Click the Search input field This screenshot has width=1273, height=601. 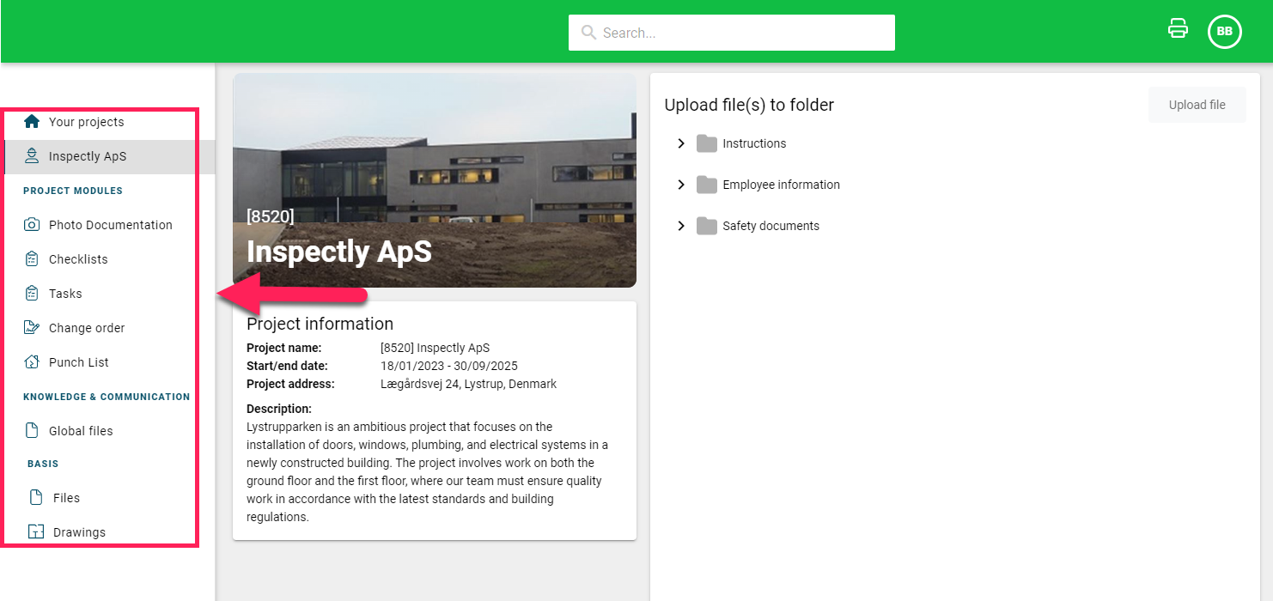tap(732, 33)
